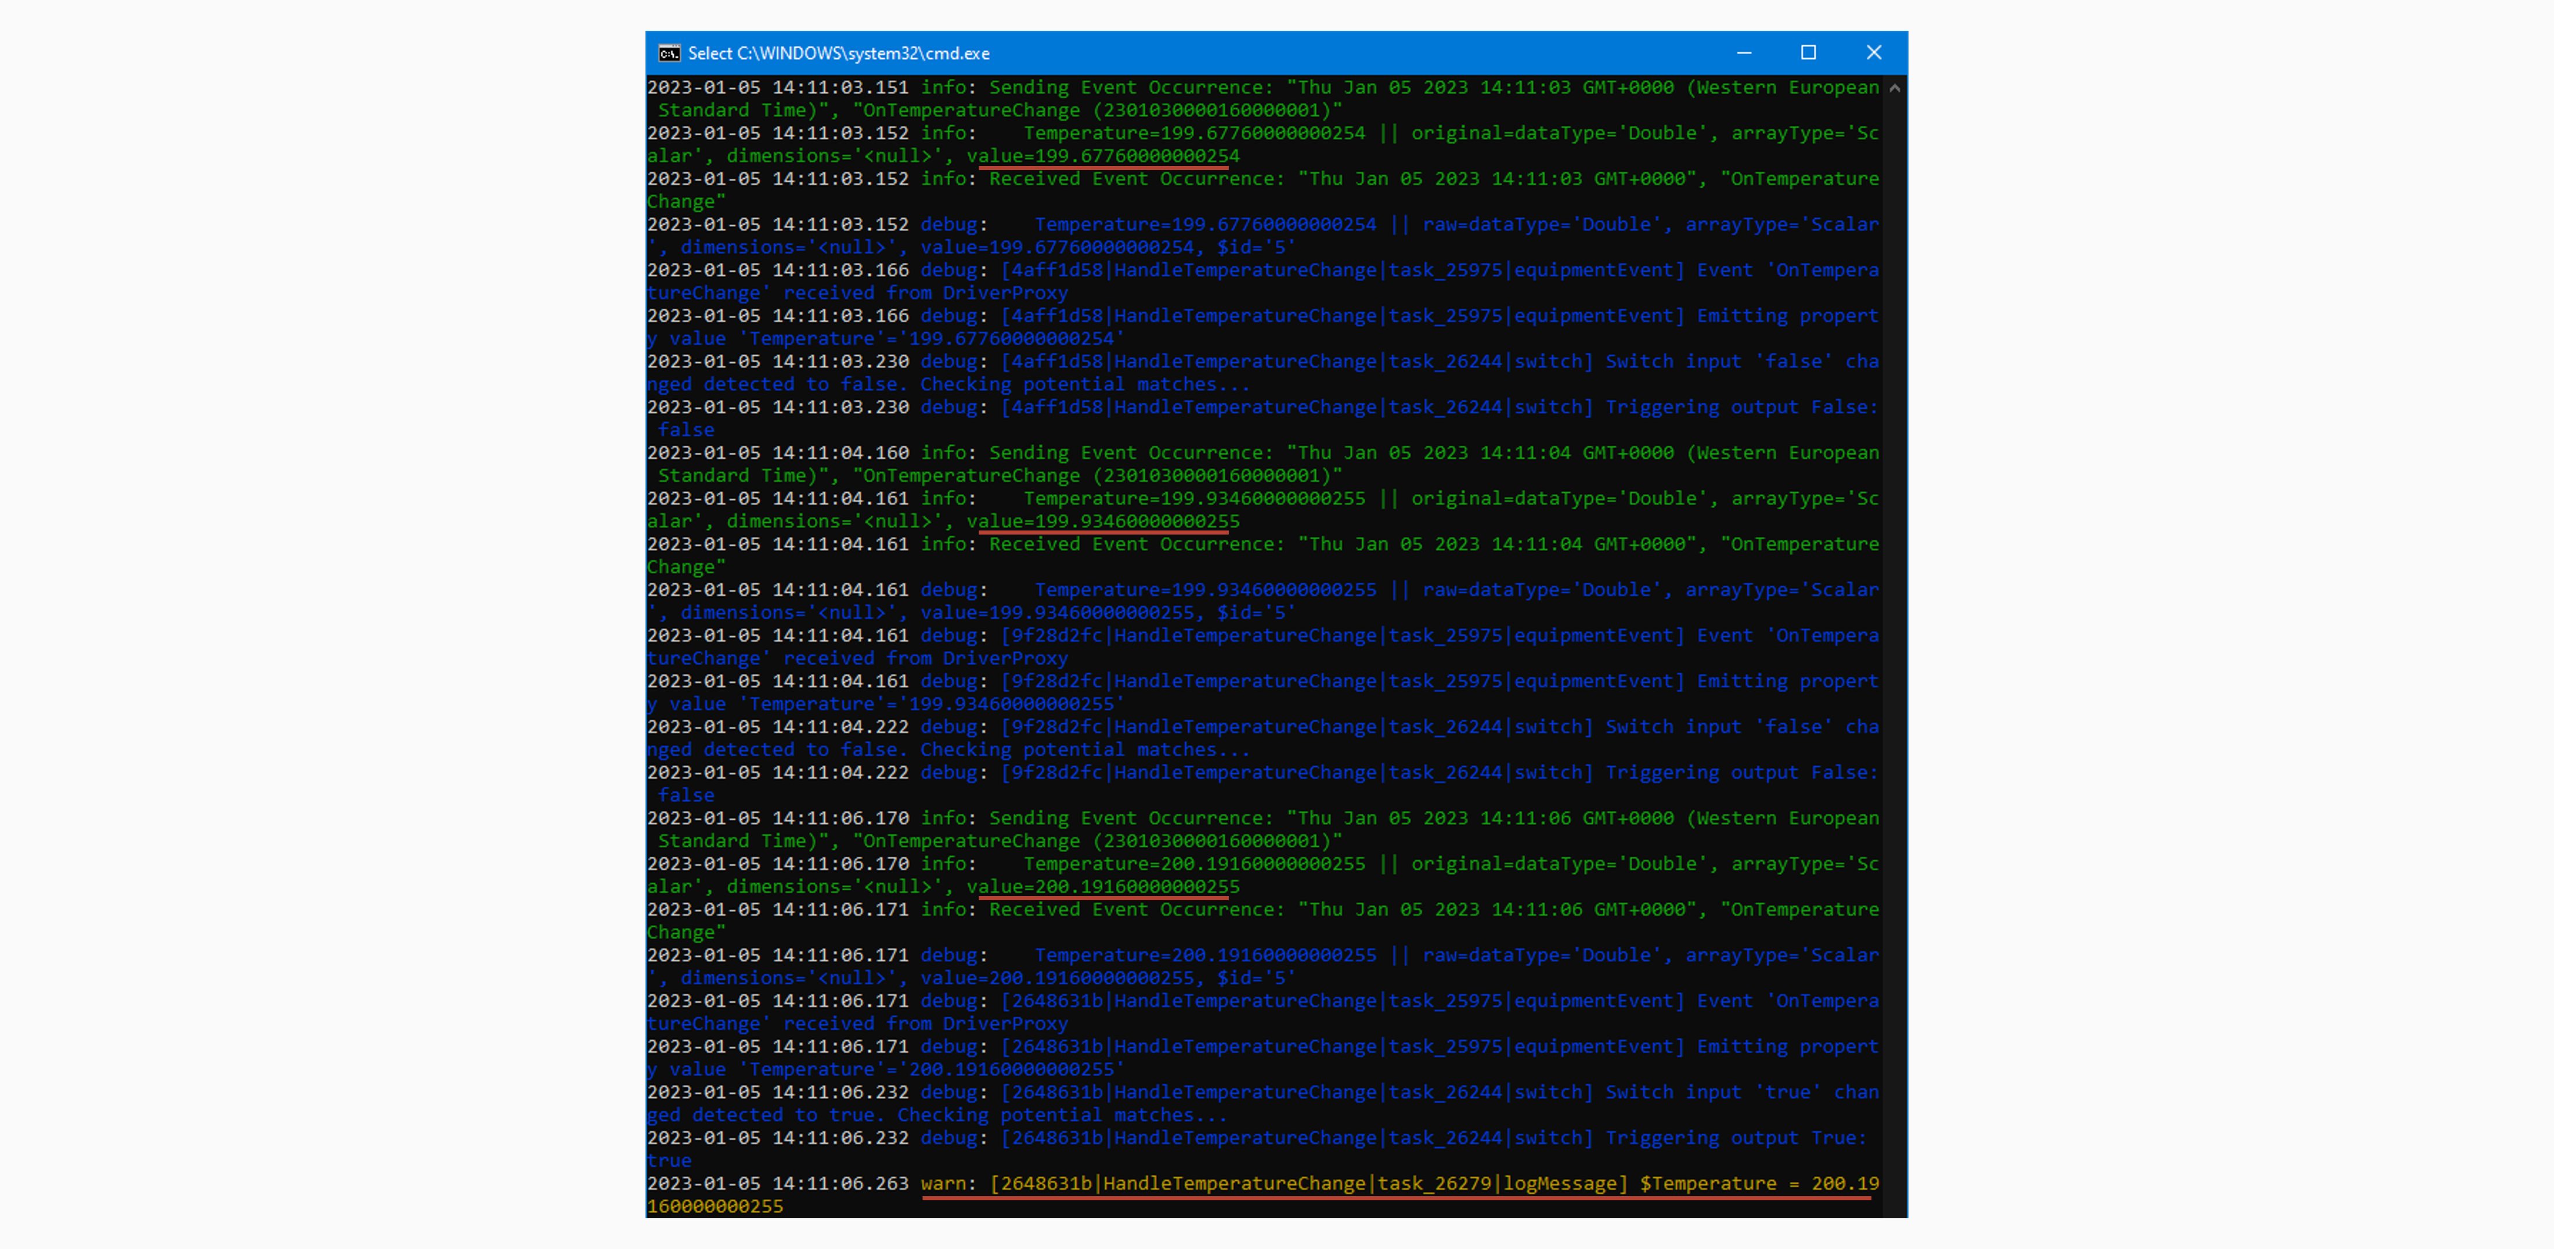2554x1249 pixels.
Task: Click 'task_26279|logMessage' in the warning line
Action: pos(1497,1183)
